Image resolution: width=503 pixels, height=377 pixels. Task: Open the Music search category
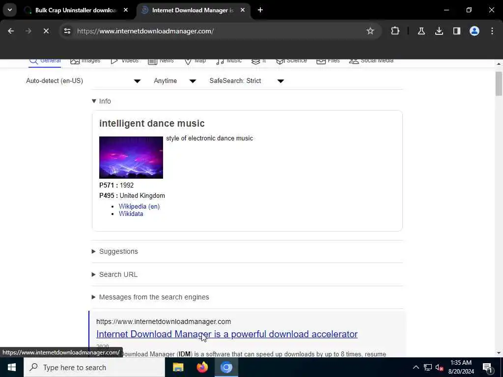click(x=229, y=61)
